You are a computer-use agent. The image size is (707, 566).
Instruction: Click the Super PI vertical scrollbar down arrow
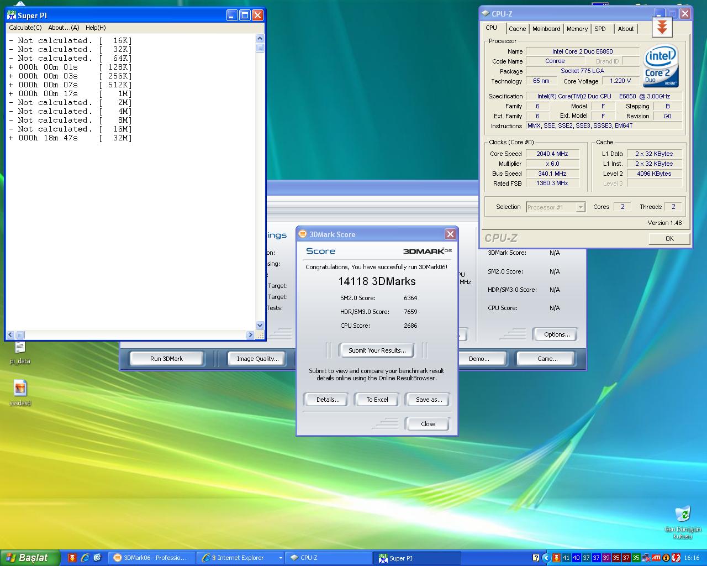(x=260, y=326)
